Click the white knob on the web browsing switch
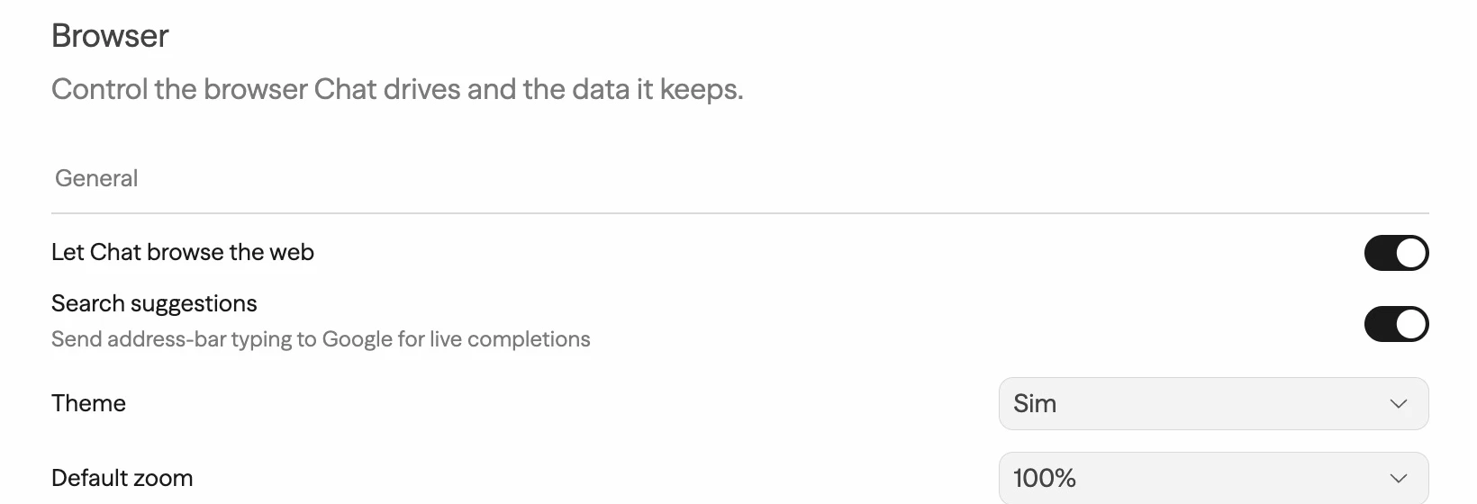Image resolution: width=1477 pixels, height=504 pixels. (x=1411, y=253)
